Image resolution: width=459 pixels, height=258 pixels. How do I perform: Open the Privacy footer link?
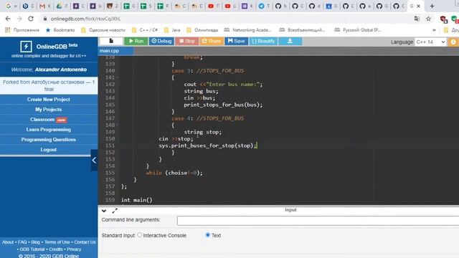point(74,249)
